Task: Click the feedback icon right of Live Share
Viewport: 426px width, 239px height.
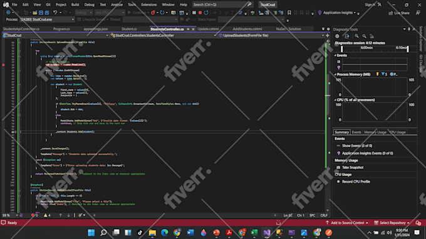Action: [418, 13]
